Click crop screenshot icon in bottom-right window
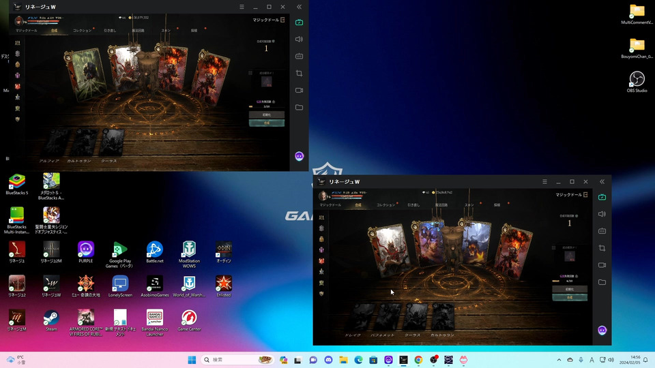 pos(602,248)
